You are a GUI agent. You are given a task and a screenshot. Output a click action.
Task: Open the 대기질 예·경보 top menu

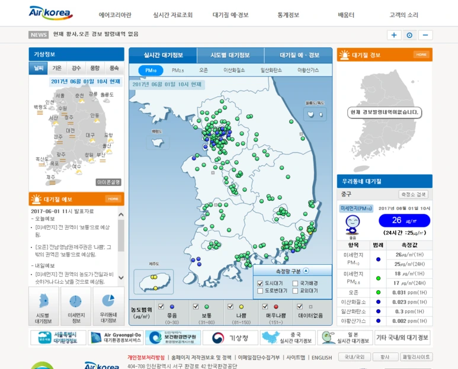(230, 15)
